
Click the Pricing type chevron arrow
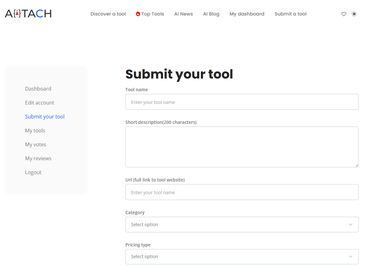pos(351,257)
